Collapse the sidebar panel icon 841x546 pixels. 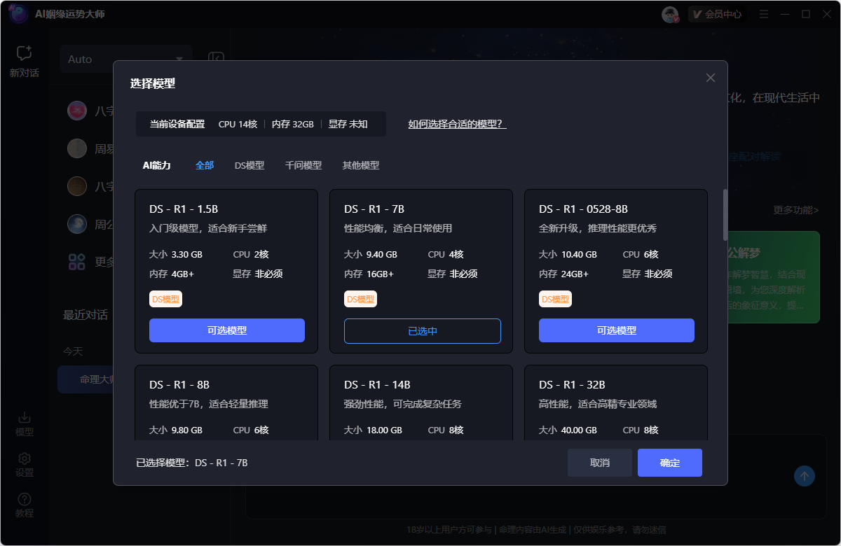tap(216, 59)
